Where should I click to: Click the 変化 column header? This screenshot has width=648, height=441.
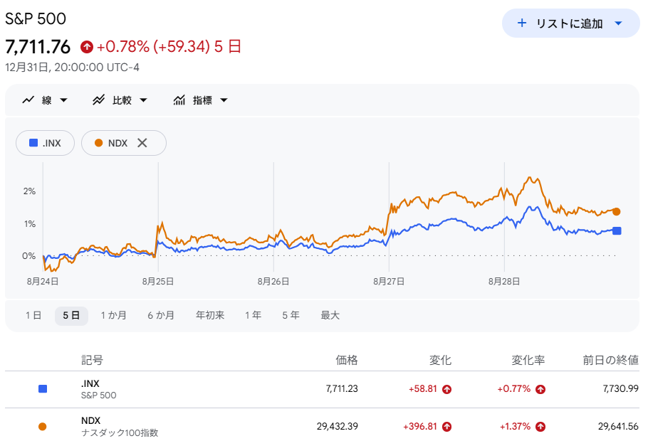tap(440, 360)
